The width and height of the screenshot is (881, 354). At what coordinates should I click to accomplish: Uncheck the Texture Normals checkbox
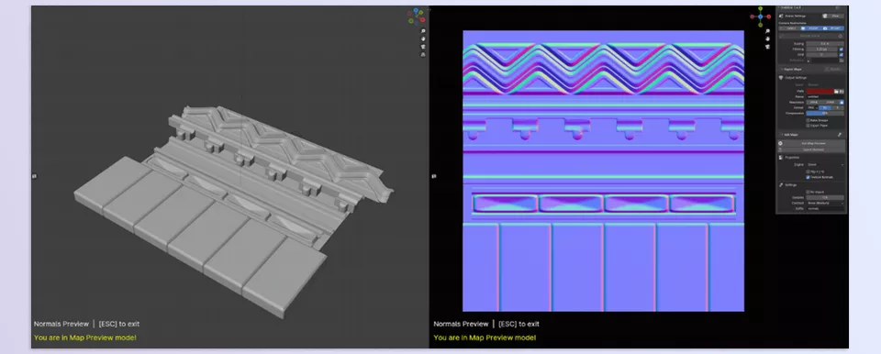coord(808,177)
